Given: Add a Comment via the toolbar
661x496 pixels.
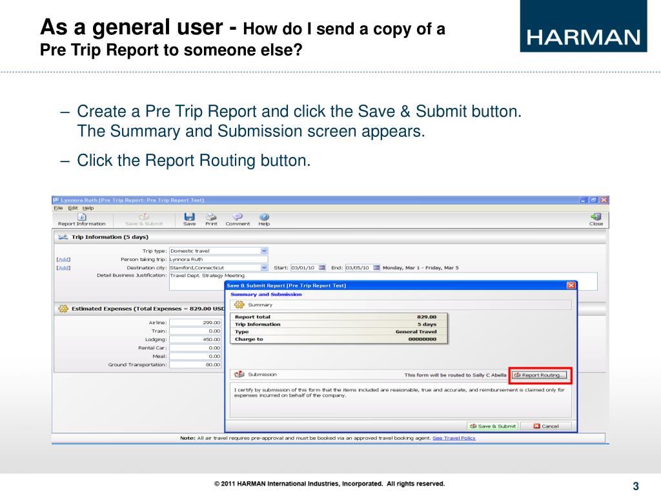Looking at the screenshot, I should click(238, 220).
